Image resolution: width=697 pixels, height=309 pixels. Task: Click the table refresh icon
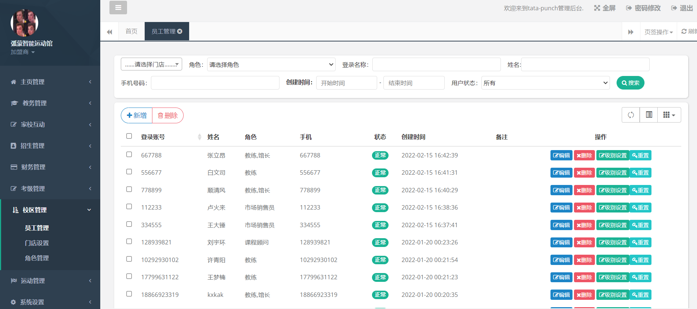[x=631, y=115]
